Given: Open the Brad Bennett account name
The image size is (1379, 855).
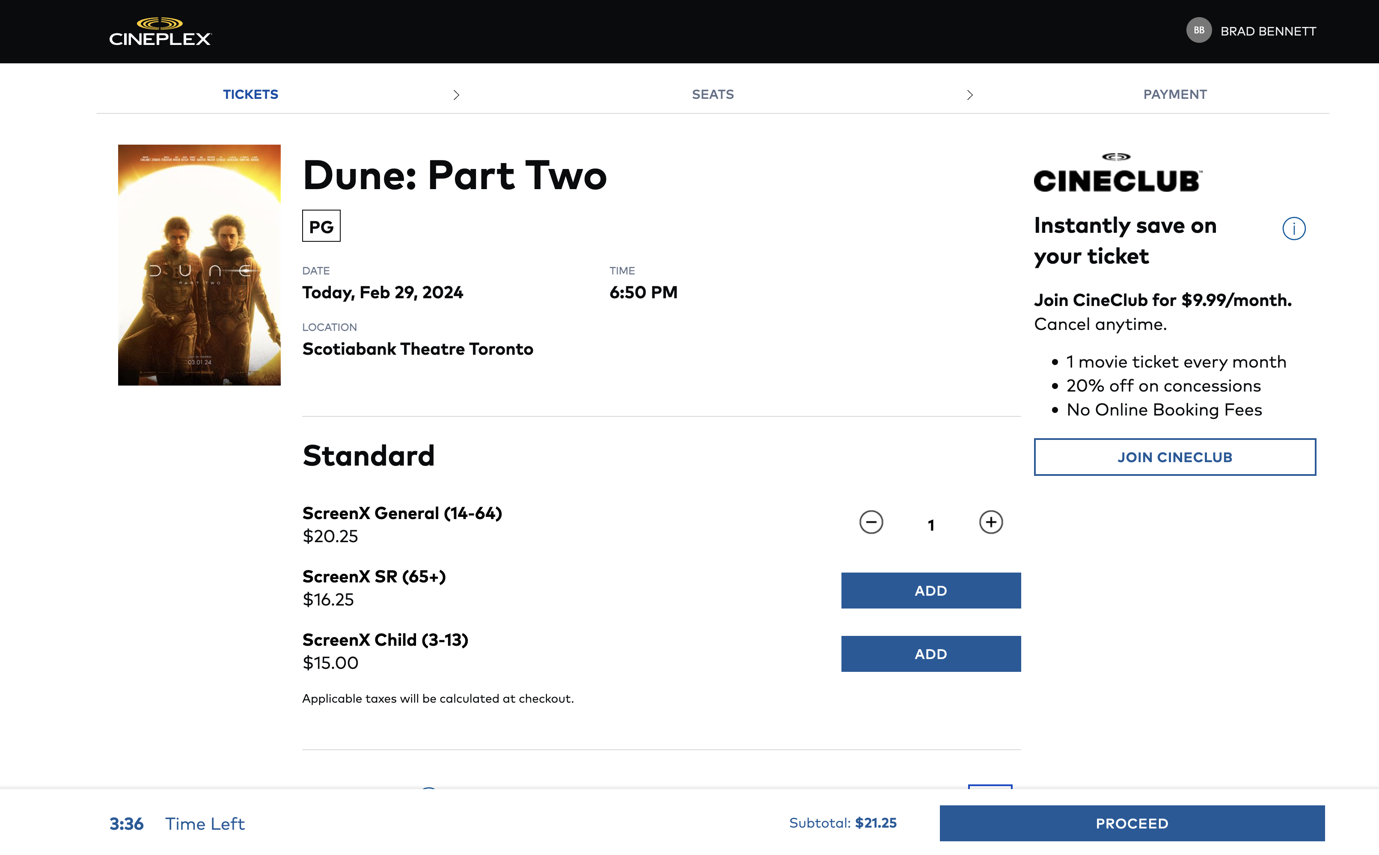Looking at the screenshot, I should click(x=1268, y=32).
